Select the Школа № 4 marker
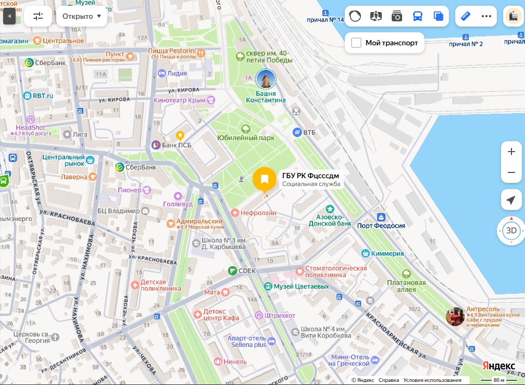 [x=295, y=332]
